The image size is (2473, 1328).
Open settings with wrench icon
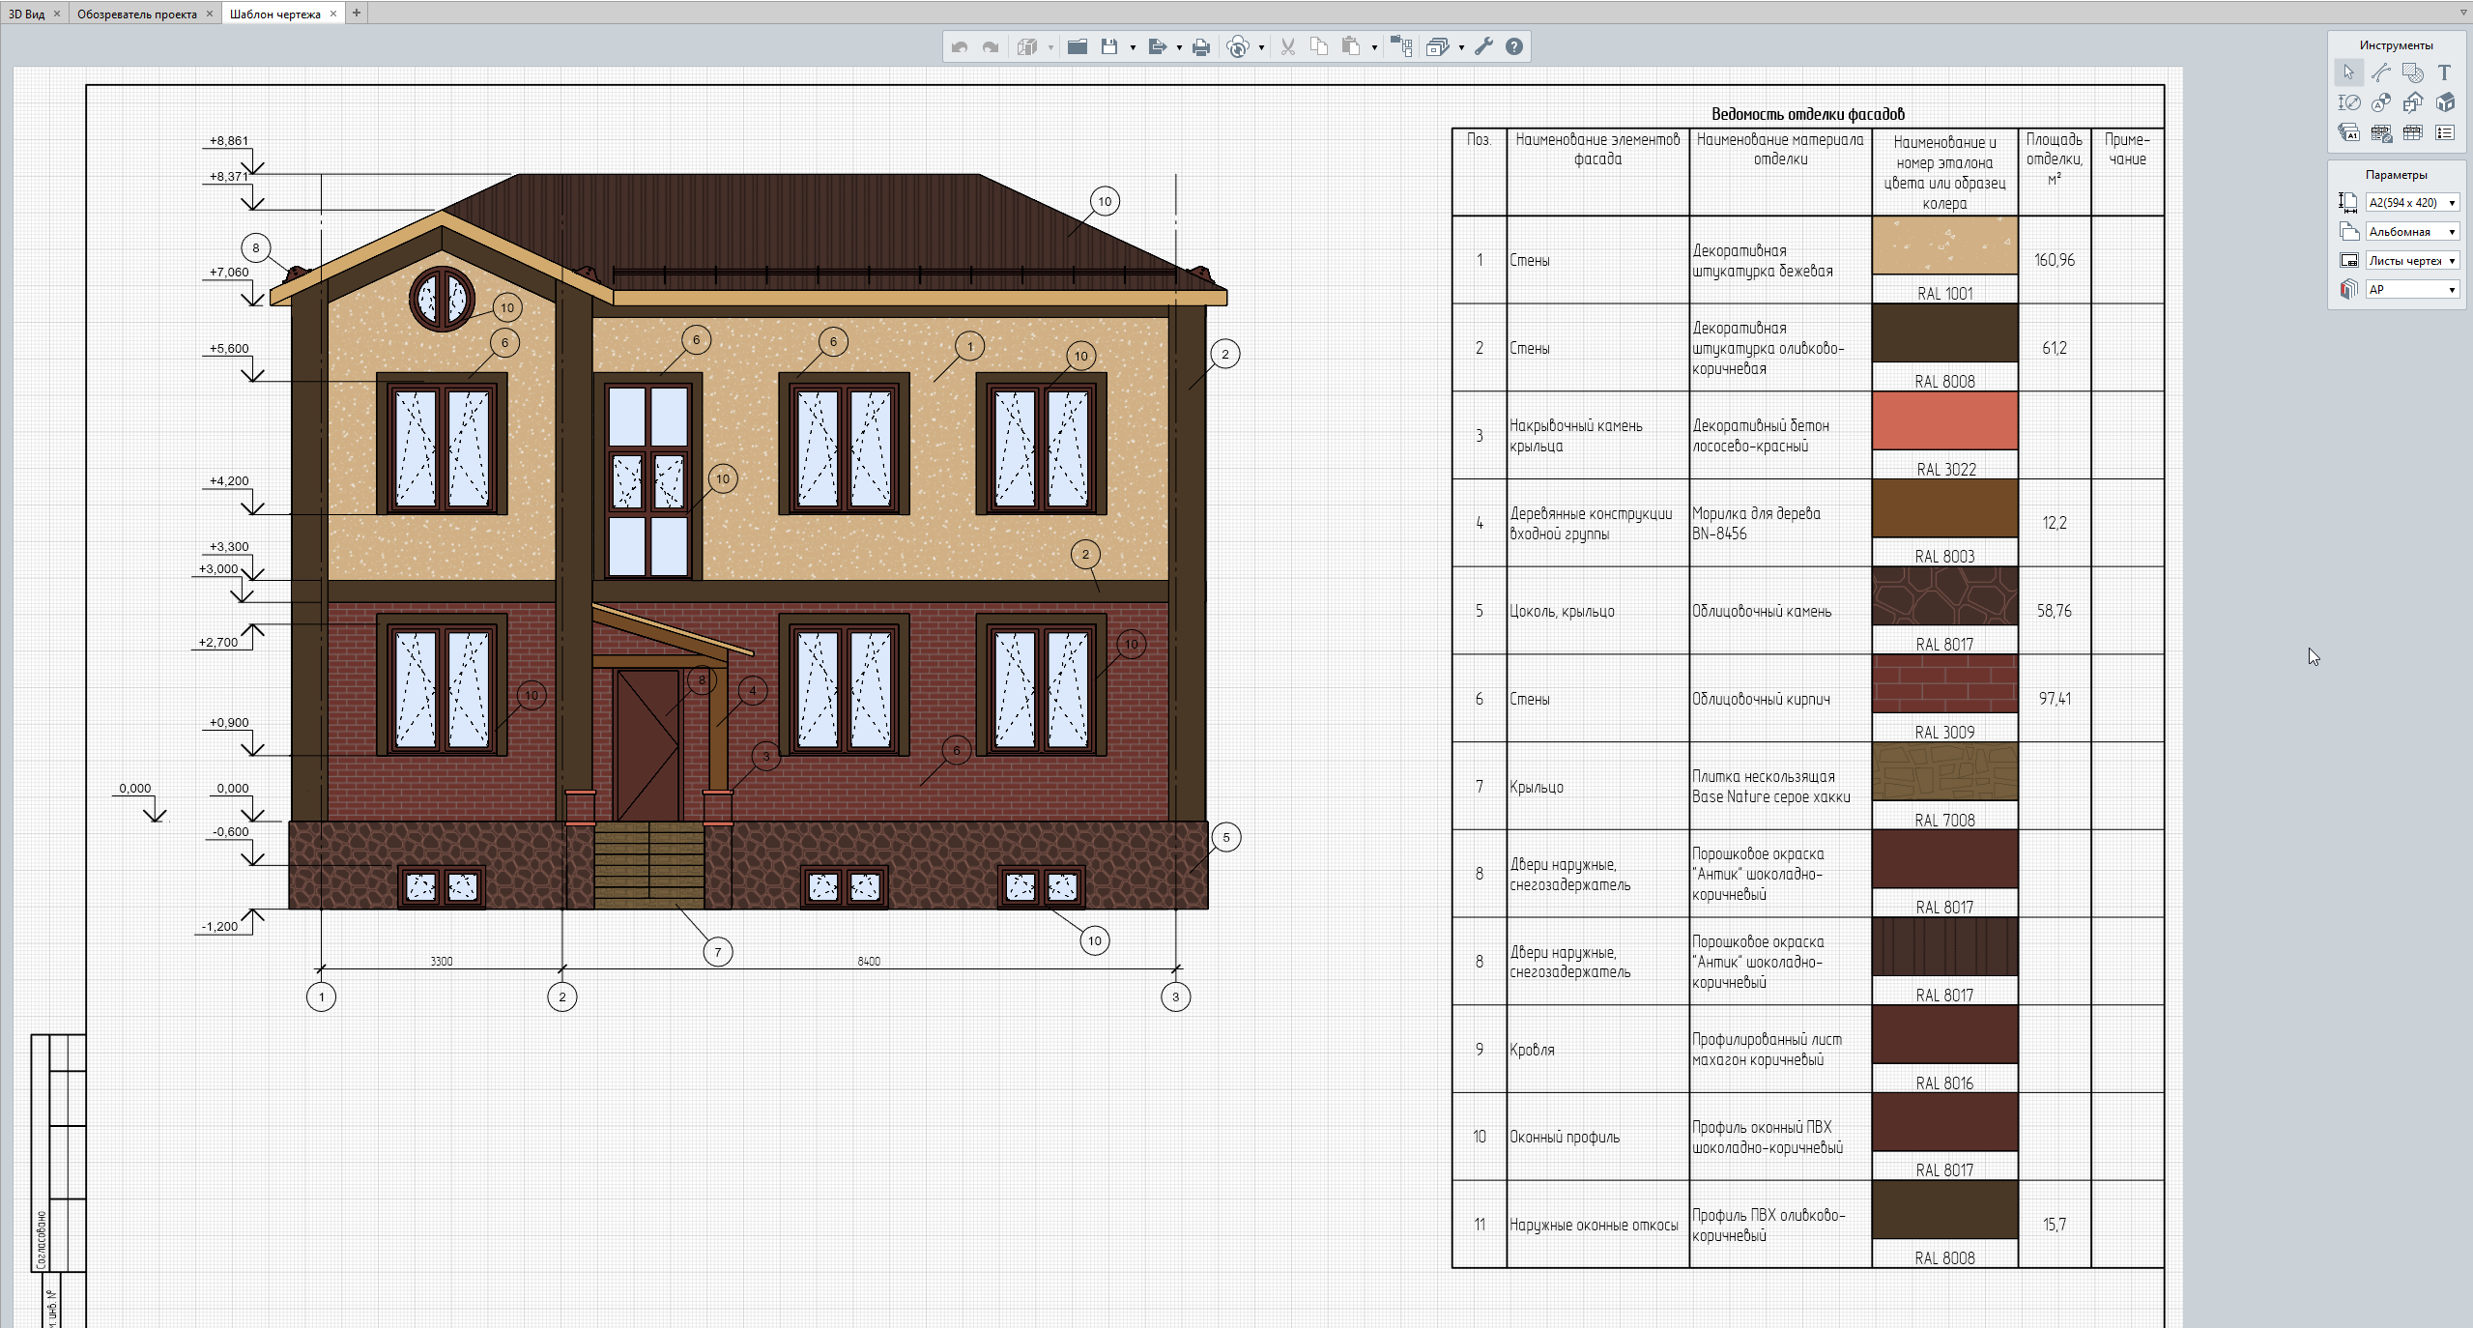pyautogui.click(x=1483, y=46)
